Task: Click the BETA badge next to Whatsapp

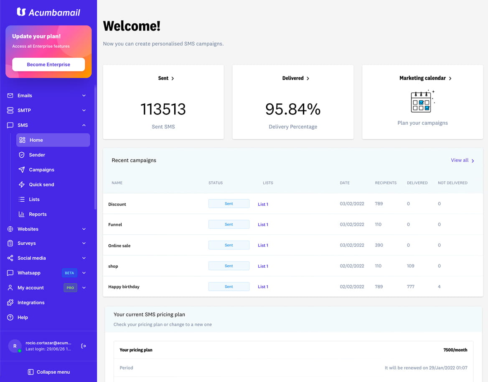Action: pyautogui.click(x=69, y=273)
